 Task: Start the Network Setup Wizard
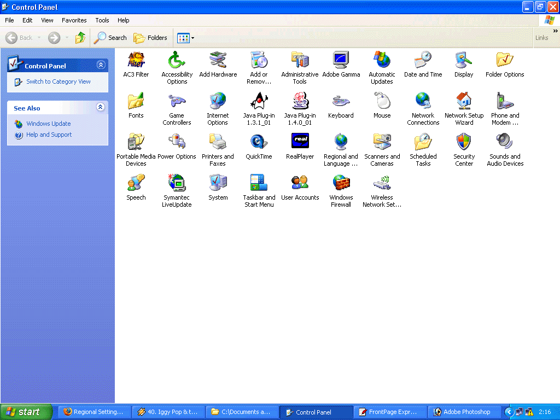[464, 109]
